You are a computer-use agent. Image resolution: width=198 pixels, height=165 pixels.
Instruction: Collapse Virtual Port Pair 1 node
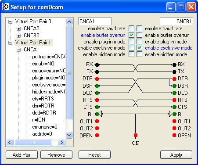[10, 43]
